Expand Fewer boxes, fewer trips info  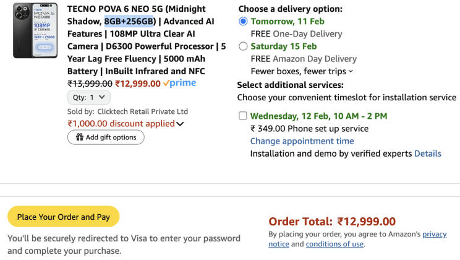pyautogui.click(x=351, y=72)
